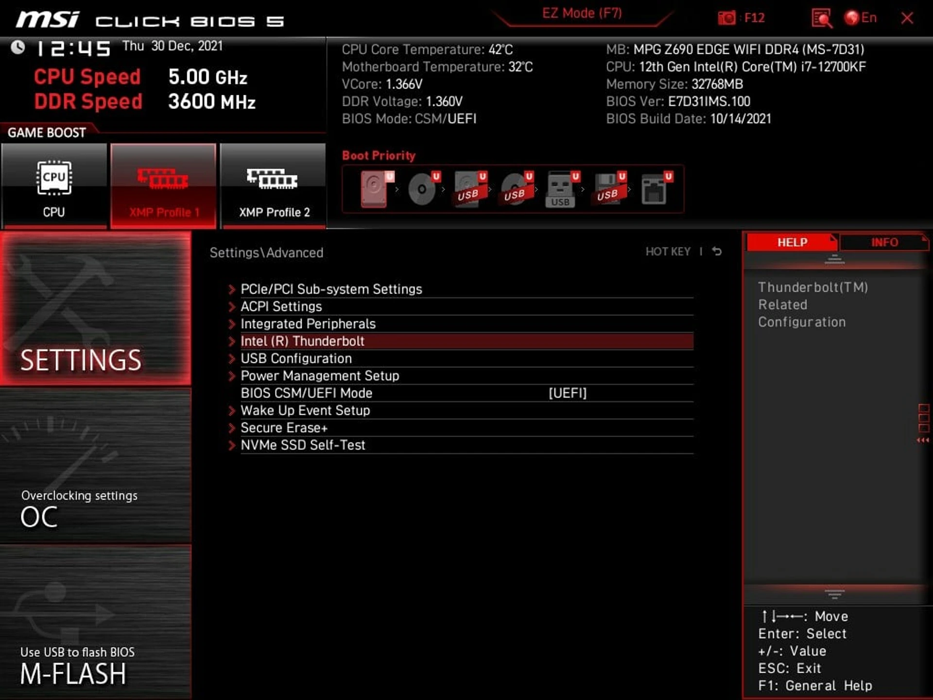Click the back arrow next to HOT KEY

coord(717,251)
